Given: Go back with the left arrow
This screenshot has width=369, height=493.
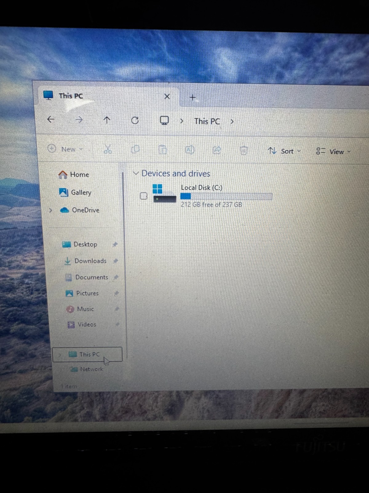Looking at the screenshot, I should pyautogui.click(x=51, y=119).
